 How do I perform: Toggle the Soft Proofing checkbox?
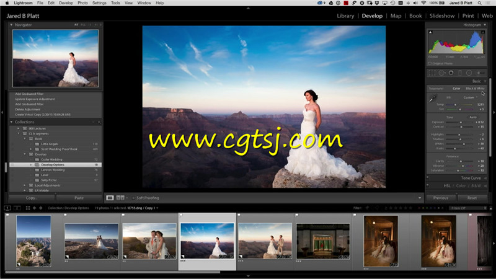click(x=133, y=198)
